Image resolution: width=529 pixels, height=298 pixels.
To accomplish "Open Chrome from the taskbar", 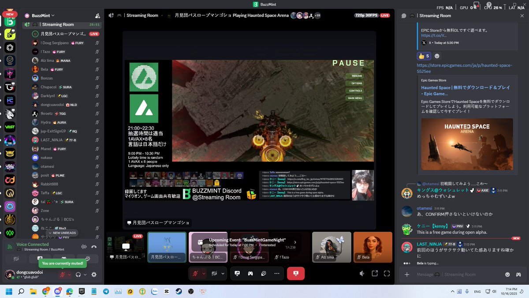I will tap(45, 291).
